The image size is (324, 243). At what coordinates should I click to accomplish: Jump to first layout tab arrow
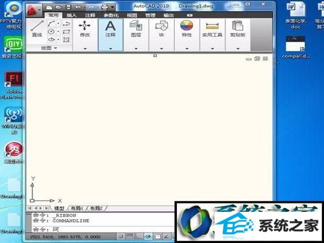pyautogui.click(x=30, y=208)
